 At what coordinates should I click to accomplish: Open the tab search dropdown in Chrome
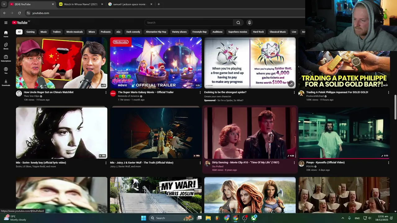pos(4,4)
